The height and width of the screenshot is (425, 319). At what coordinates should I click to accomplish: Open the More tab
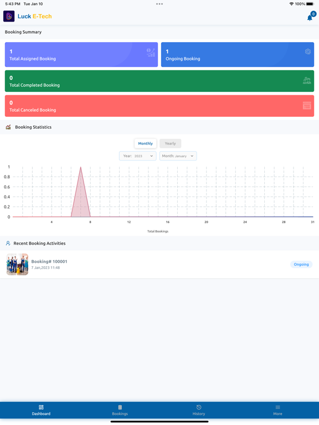coord(278,411)
